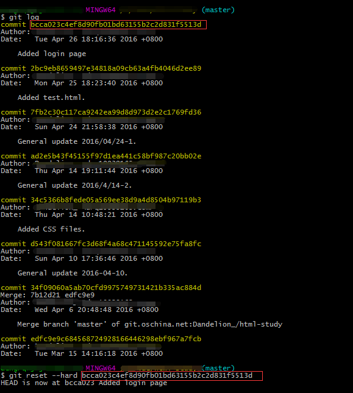Click the 'git log' command line
This screenshot has height=393, width=353.
[20, 17]
